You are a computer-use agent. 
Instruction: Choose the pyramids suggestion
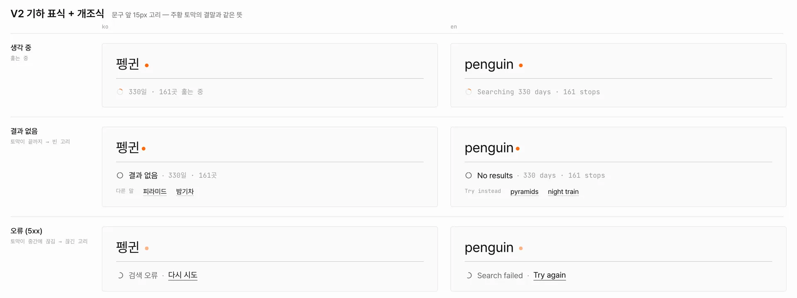point(524,192)
